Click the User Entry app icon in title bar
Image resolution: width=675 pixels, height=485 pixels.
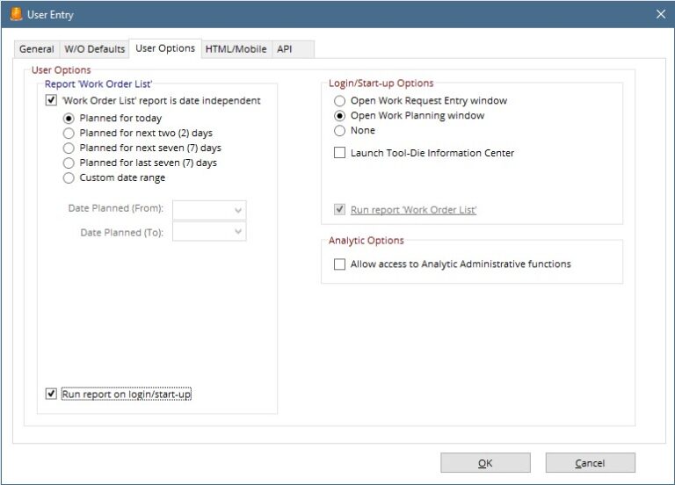[16, 14]
